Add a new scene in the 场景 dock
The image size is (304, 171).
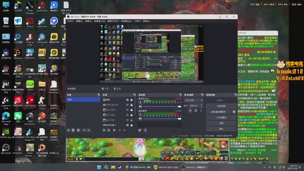coord(68,130)
